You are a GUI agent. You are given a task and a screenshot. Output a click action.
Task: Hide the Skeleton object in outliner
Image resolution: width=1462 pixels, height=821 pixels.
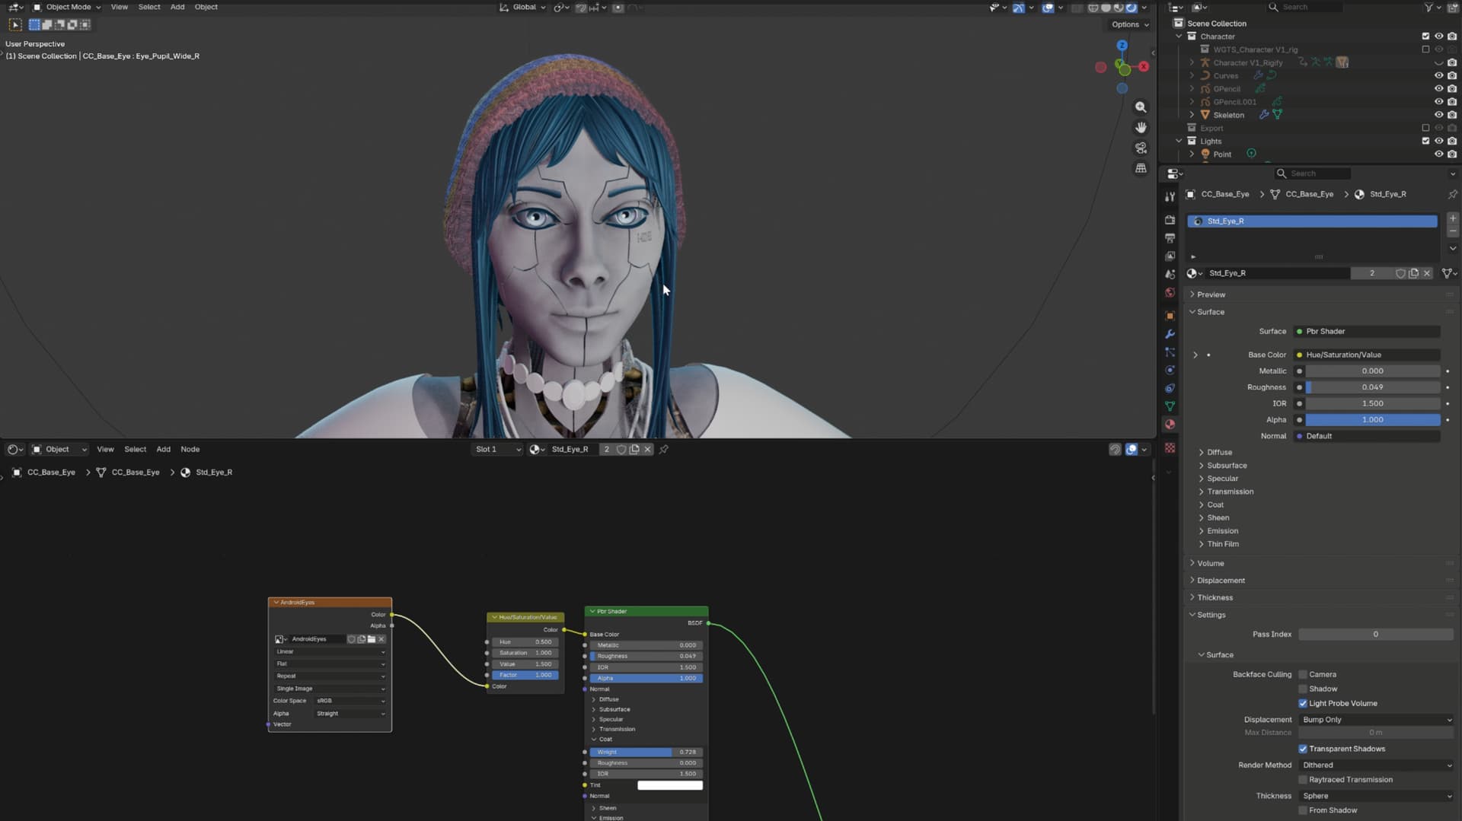pyautogui.click(x=1438, y=115)
